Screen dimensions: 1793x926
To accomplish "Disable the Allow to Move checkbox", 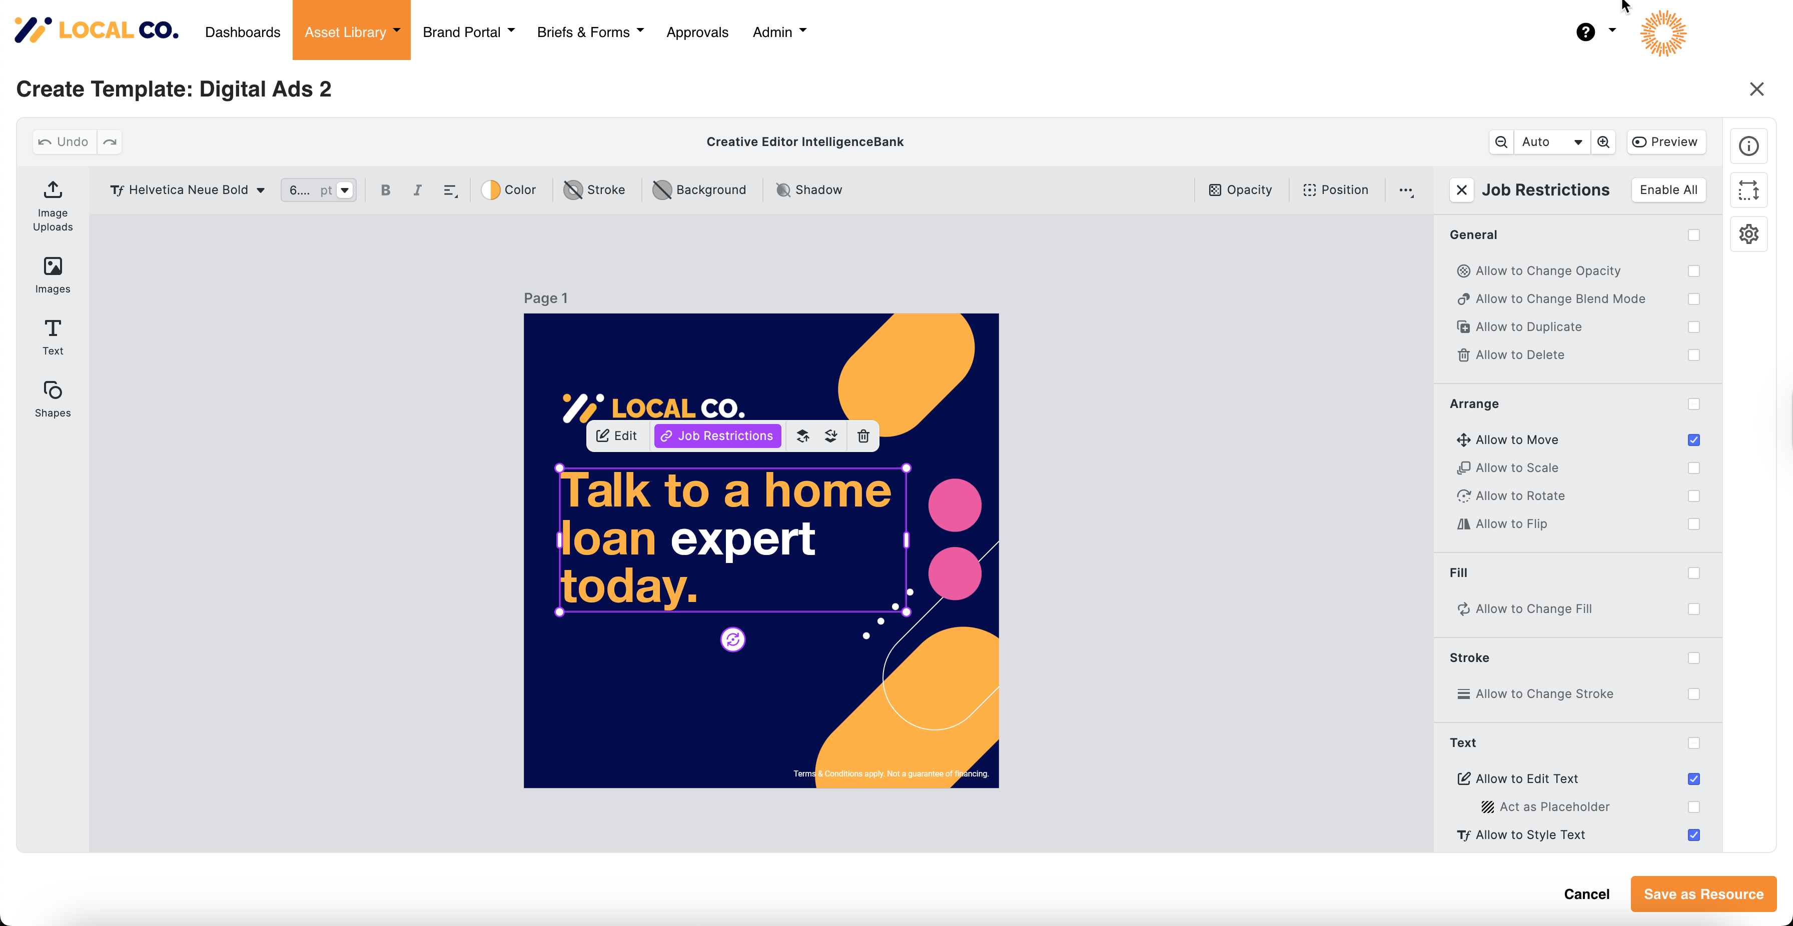I will pyautogui.click(x=1694, y=439).
